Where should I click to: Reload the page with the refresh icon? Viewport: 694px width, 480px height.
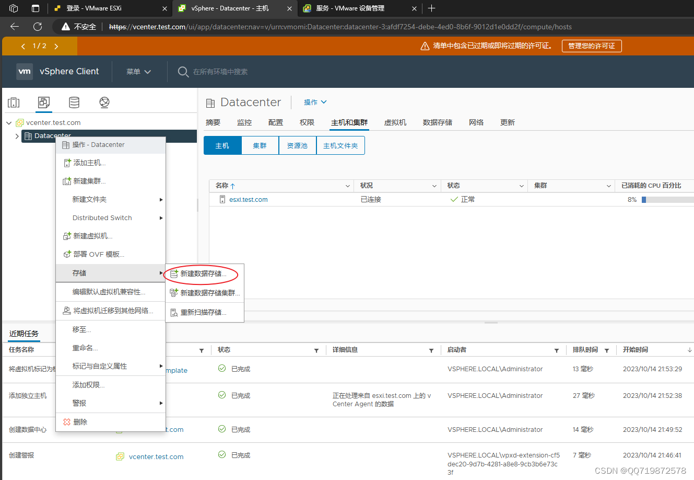coord(38,27)
